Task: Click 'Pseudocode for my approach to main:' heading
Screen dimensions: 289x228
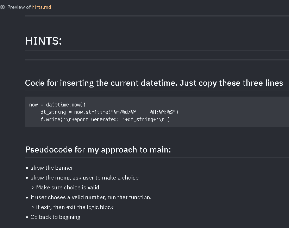Action: click(98, 150)
